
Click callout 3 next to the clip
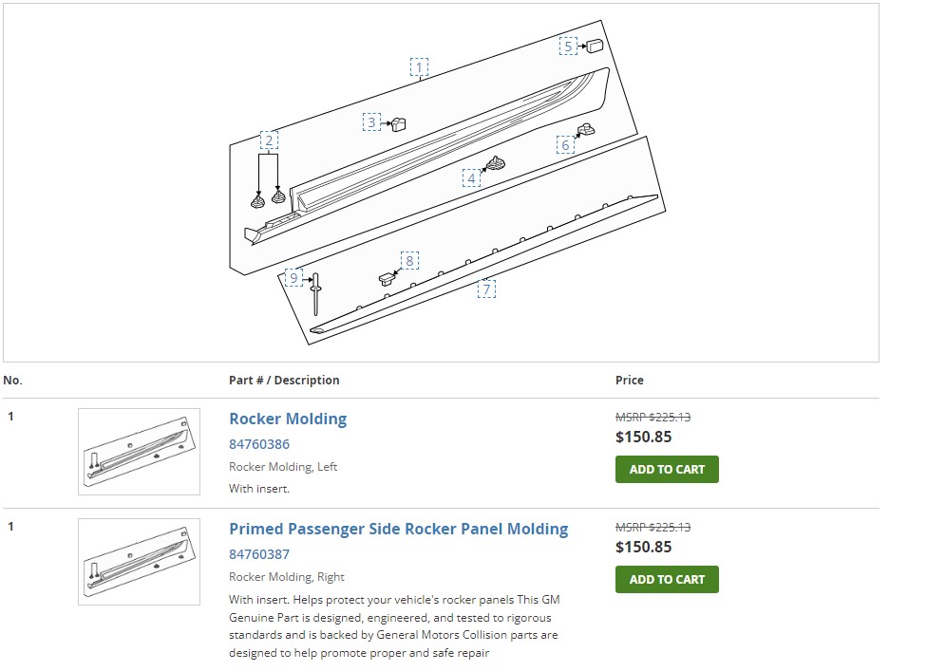pyautogui.click(x=371, y=121)
